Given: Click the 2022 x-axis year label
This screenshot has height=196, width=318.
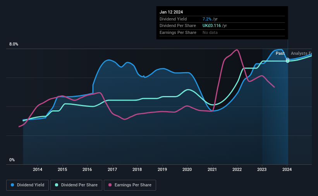Looking at the screenshot, I should 237,169.
